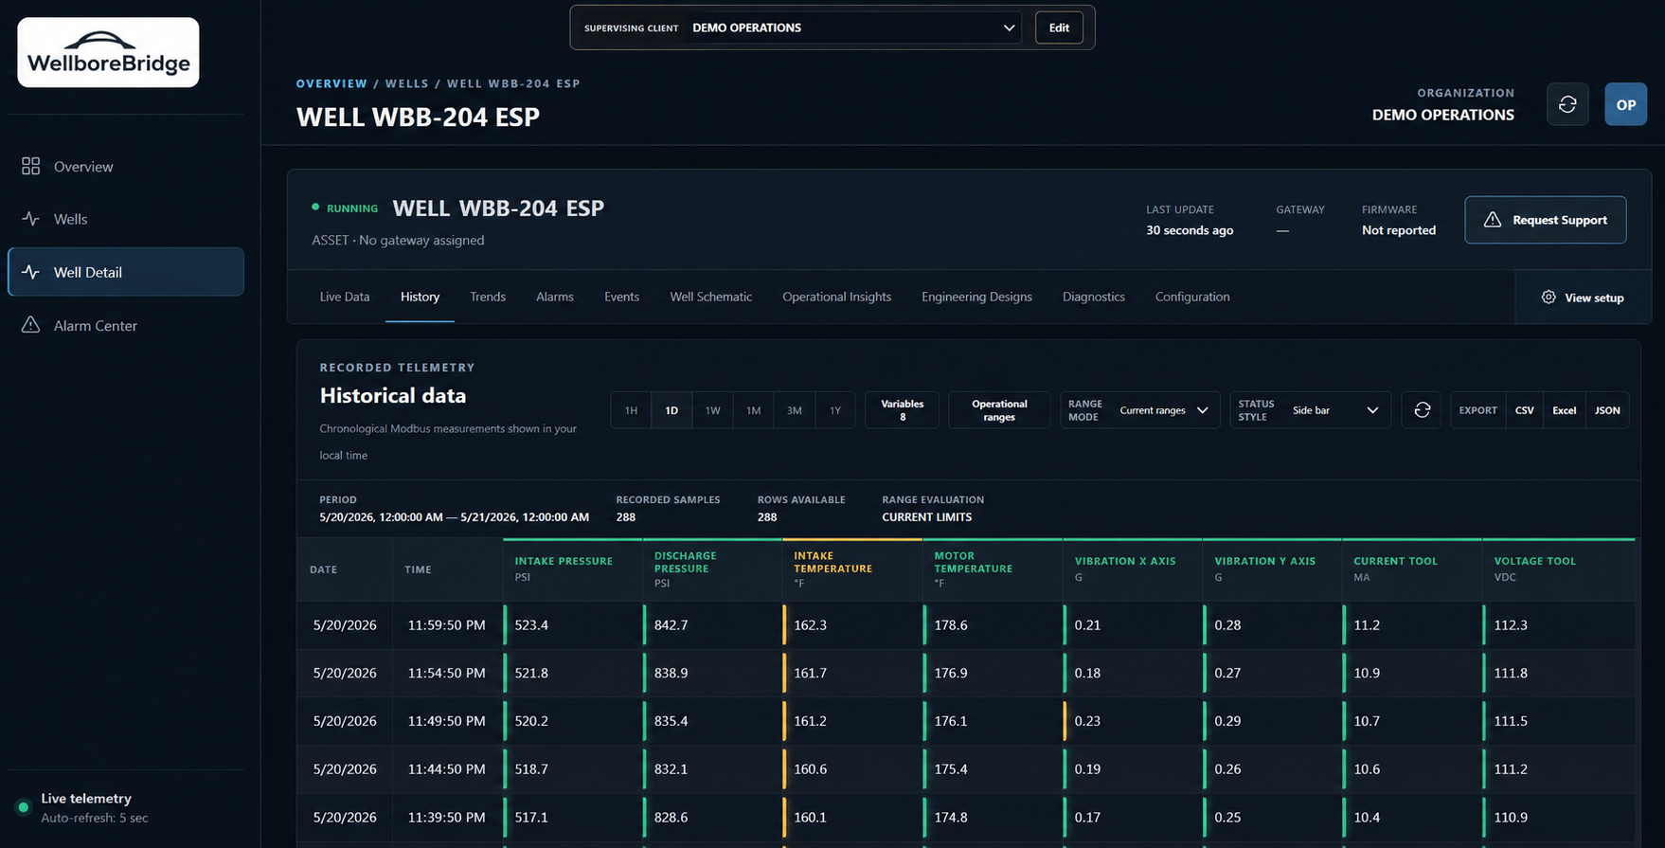Open the Alarms tab

(x=555, y=297)
